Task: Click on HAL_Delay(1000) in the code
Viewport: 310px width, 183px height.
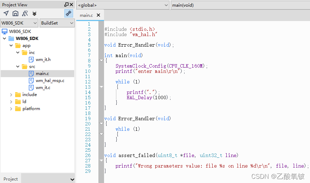Action: [x=148, y=97]
